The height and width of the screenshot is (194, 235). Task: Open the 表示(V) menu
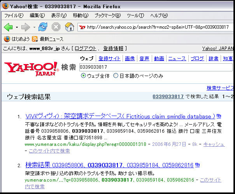coord(59,16)
